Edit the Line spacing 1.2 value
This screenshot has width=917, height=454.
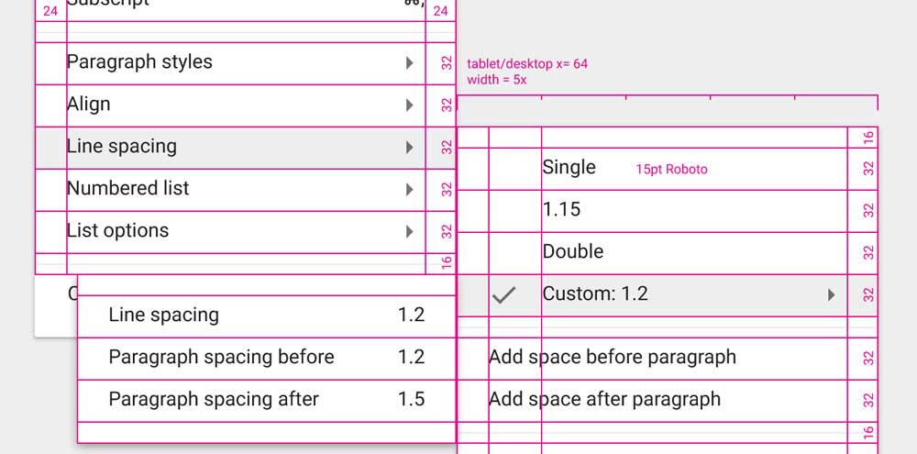coord(411,316)
